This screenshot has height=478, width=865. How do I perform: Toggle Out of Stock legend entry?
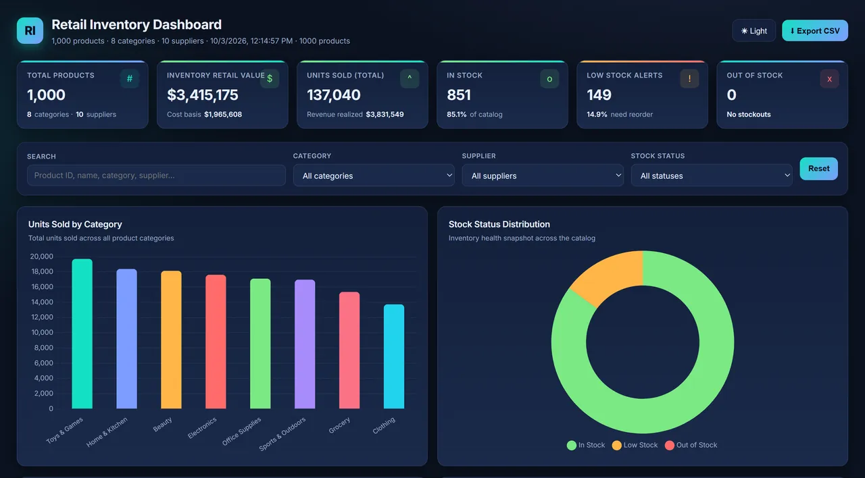tap(691, 445)
